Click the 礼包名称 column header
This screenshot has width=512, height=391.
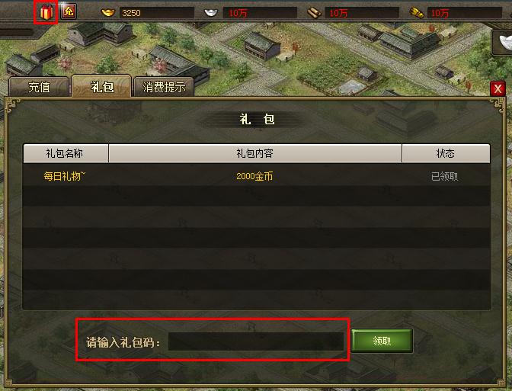coord(66,153)
